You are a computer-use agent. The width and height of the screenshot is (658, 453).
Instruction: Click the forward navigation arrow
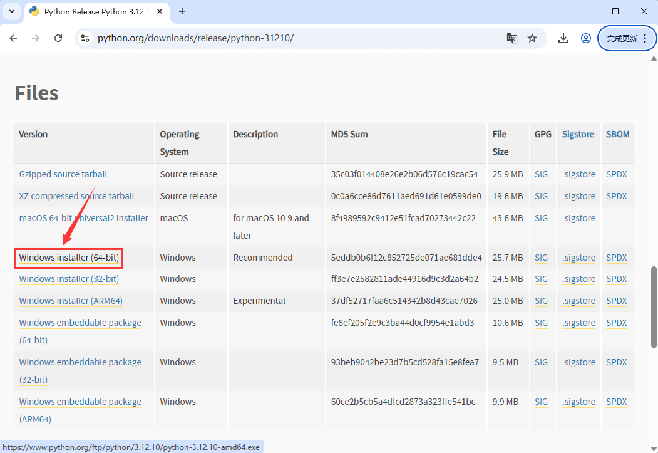[x=36, y=38]
